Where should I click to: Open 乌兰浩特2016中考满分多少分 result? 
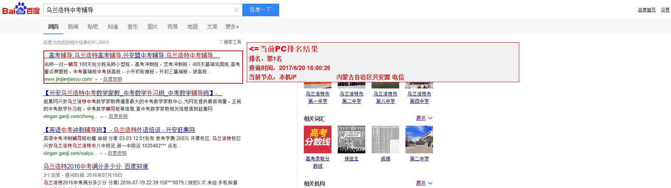pos(96,166)
